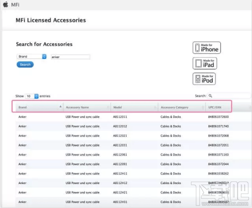Select model cell A8112031
This screenshot has width=252, height=208.
pos(120,145)
